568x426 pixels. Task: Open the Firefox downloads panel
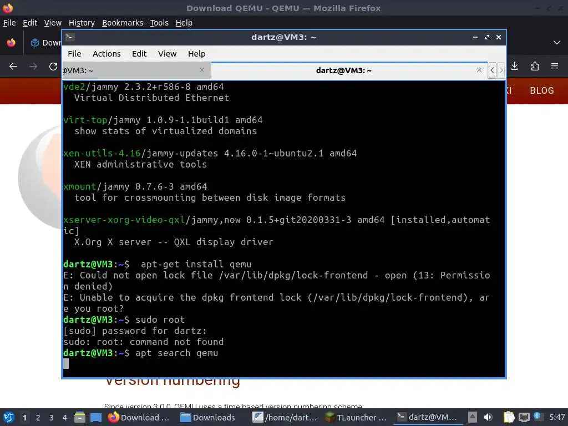pos(514,66)
